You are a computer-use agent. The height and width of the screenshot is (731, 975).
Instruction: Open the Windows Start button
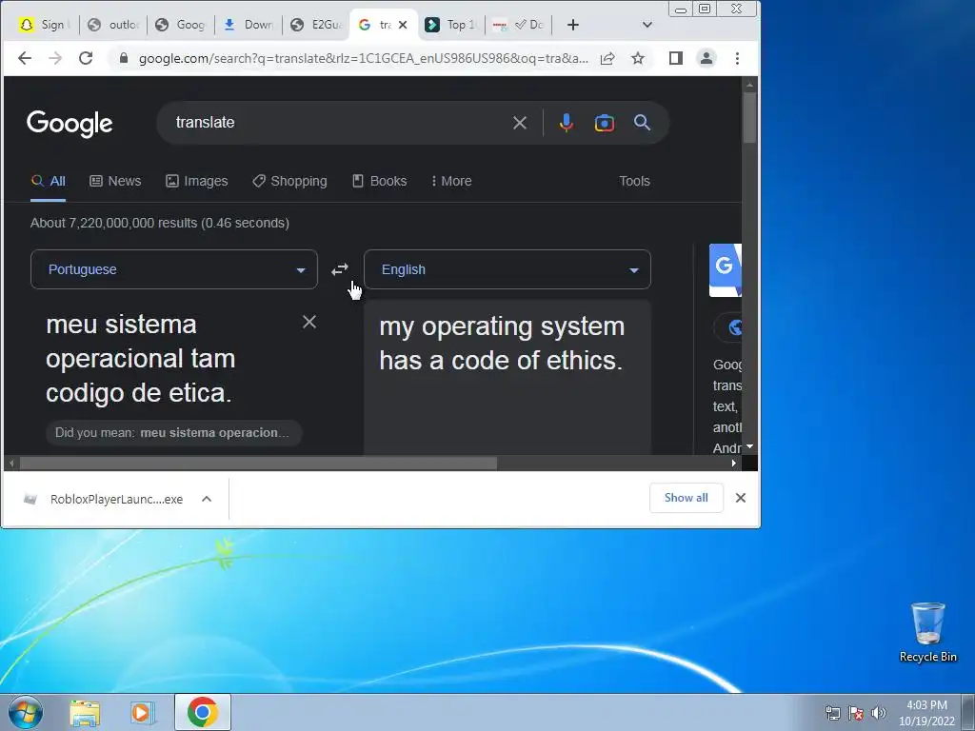(x=26, y=712)
